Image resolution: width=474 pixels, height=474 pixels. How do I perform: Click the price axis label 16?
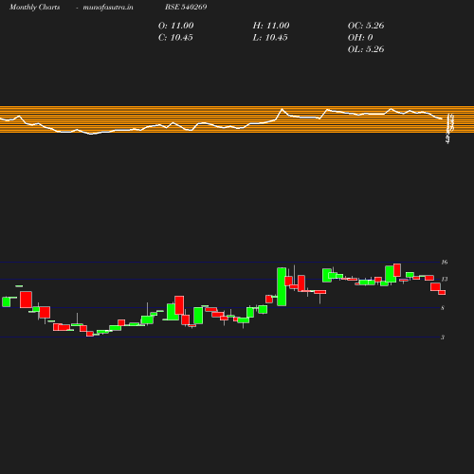[x=445, y=262]
